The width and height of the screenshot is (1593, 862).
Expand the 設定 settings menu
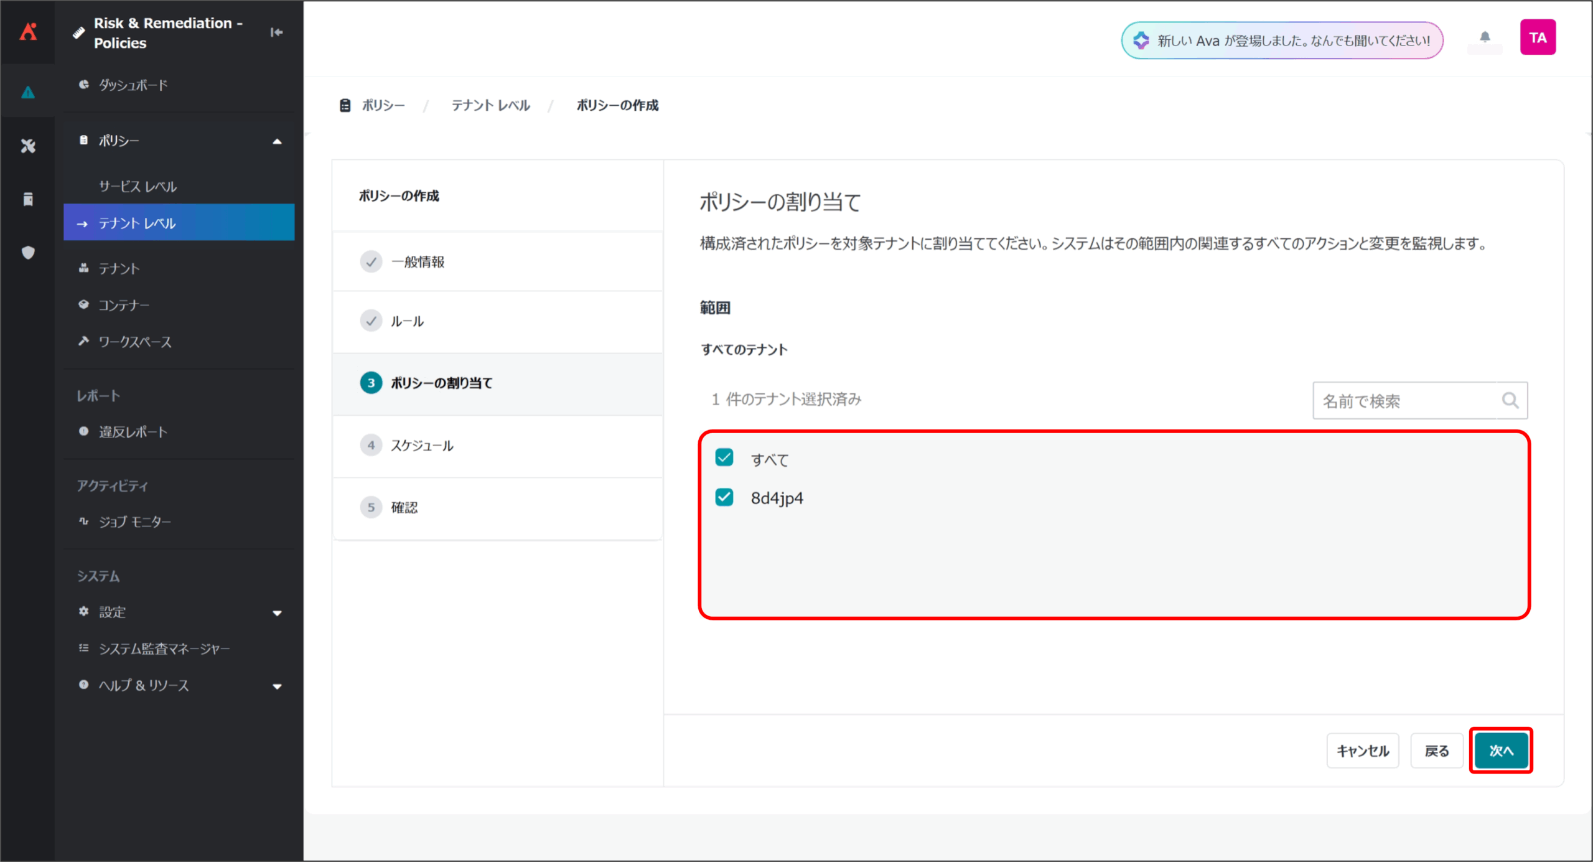point(277,612)
